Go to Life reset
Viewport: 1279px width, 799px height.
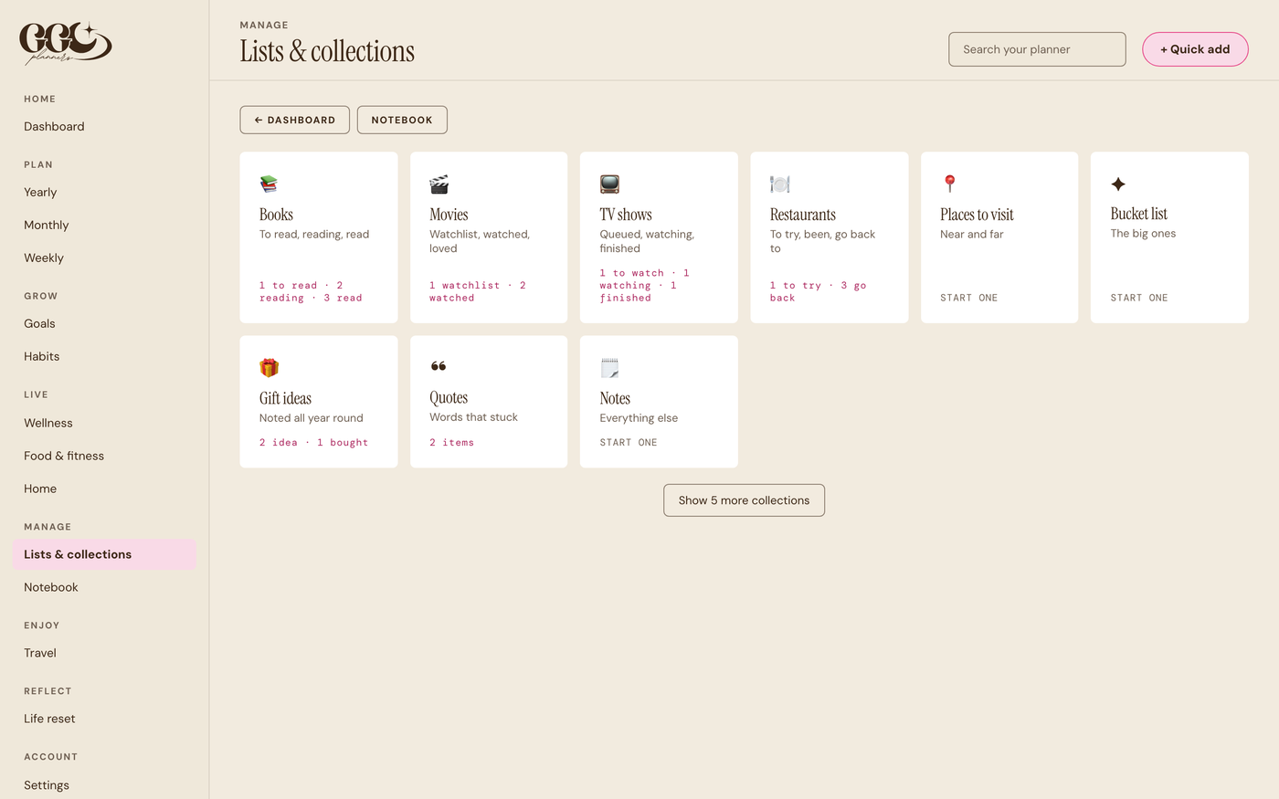(49, 719)
